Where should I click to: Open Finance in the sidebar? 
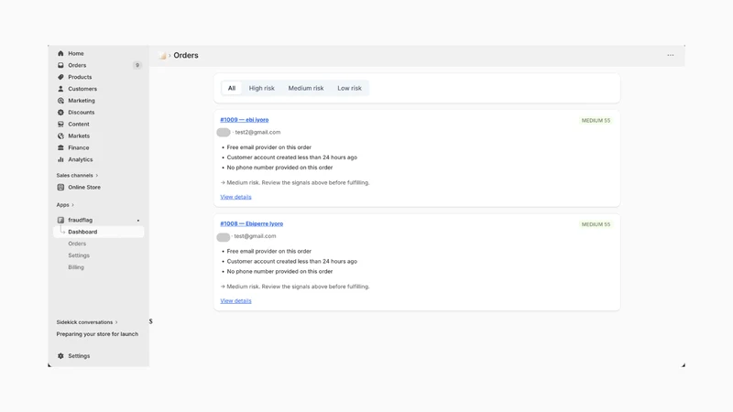tap(79, 147)
